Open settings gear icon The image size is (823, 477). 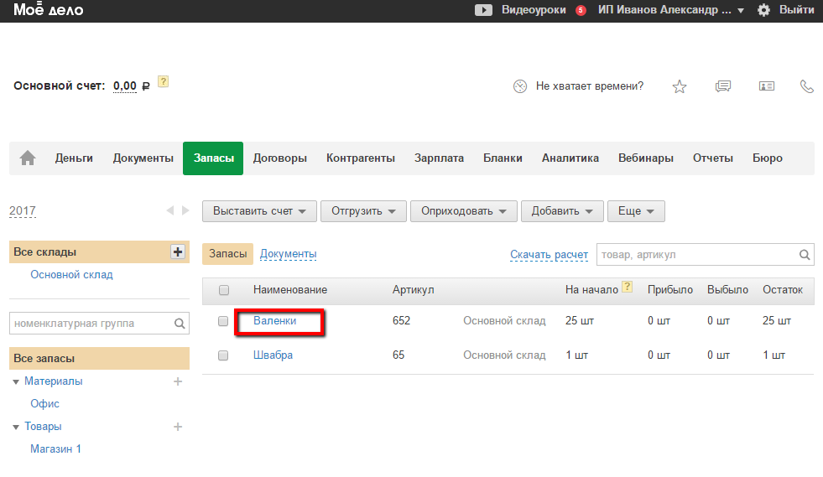click(763, 10)
